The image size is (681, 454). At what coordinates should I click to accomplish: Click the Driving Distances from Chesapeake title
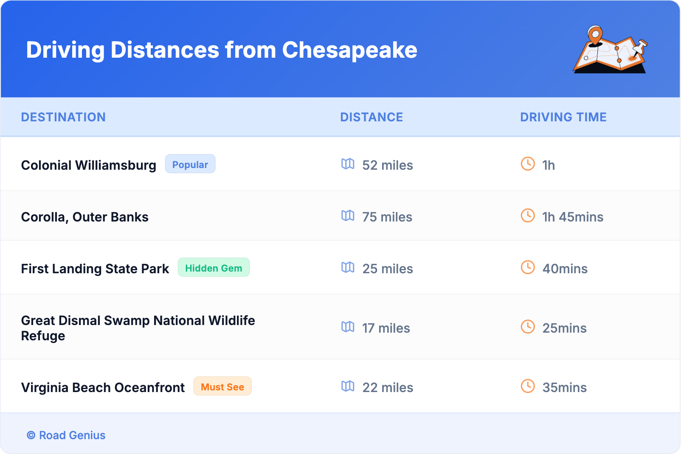pos(222,50)
